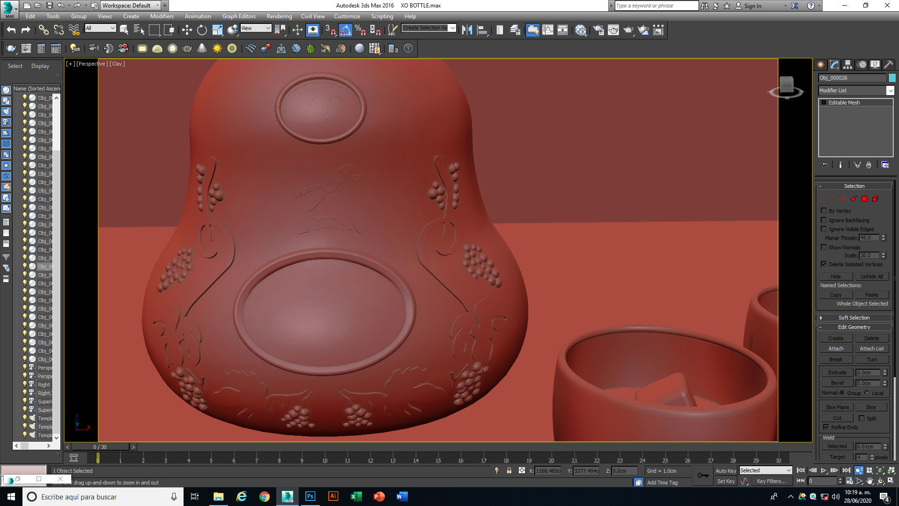Toggle the Percent Snap tool
The width and height of the screenshot is (899, 506).
coord(360,30)
